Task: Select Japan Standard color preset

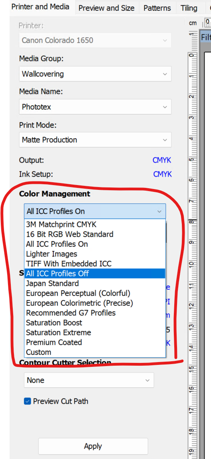Action: pos(95,283)
